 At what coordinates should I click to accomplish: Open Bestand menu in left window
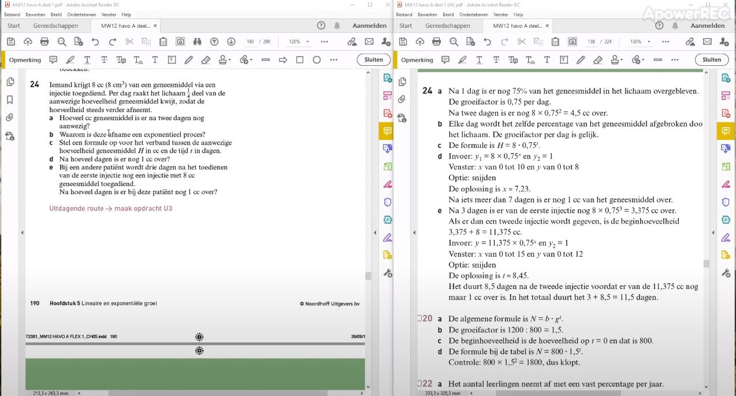(12, 14)
